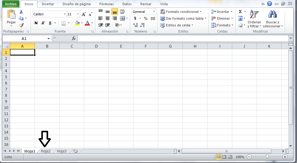Apply percent style format icon
This screenshot has width=297, height=163.
(146, 18)
